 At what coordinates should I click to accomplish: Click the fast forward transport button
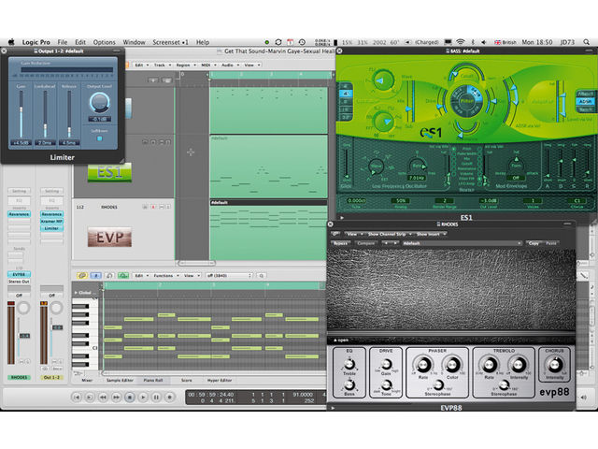116,398
